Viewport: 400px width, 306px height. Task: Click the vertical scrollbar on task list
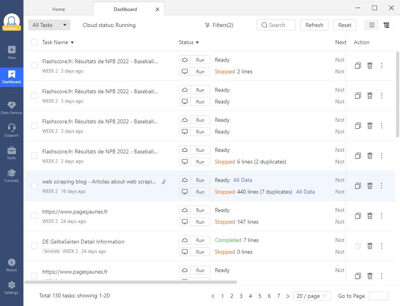click(x=397, y=94)
